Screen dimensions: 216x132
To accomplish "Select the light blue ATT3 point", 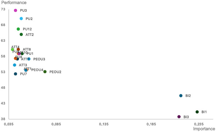I will click(x=15, y=65).
